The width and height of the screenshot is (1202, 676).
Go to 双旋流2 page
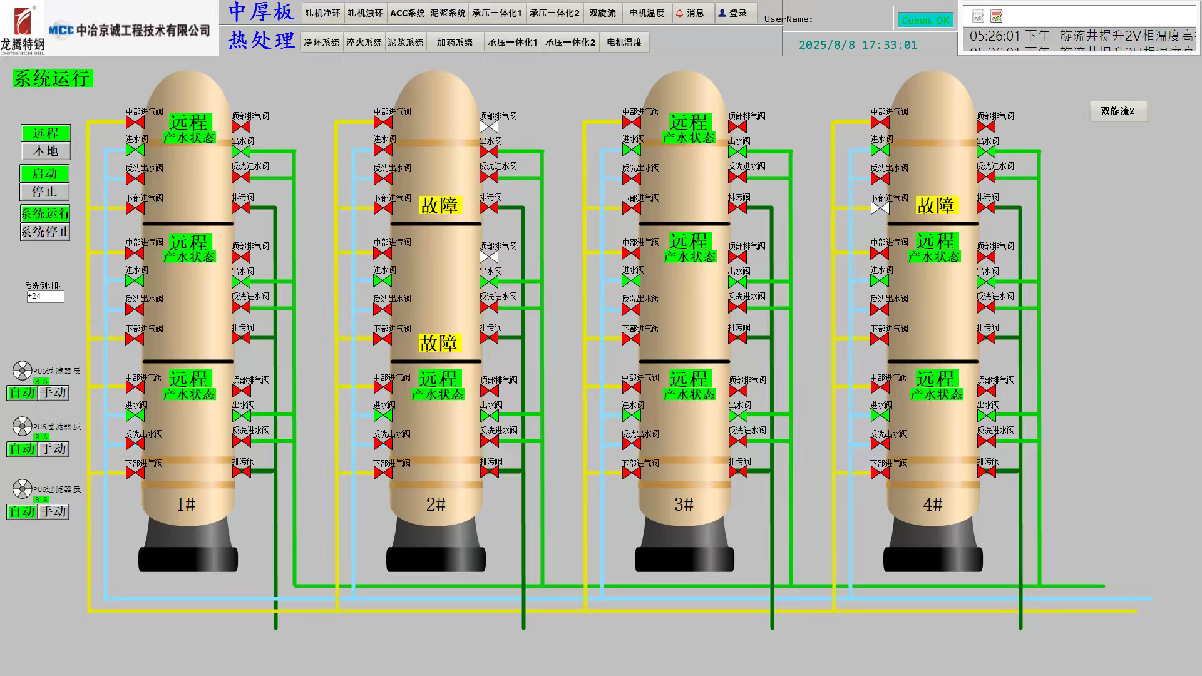click(1117, 111)
